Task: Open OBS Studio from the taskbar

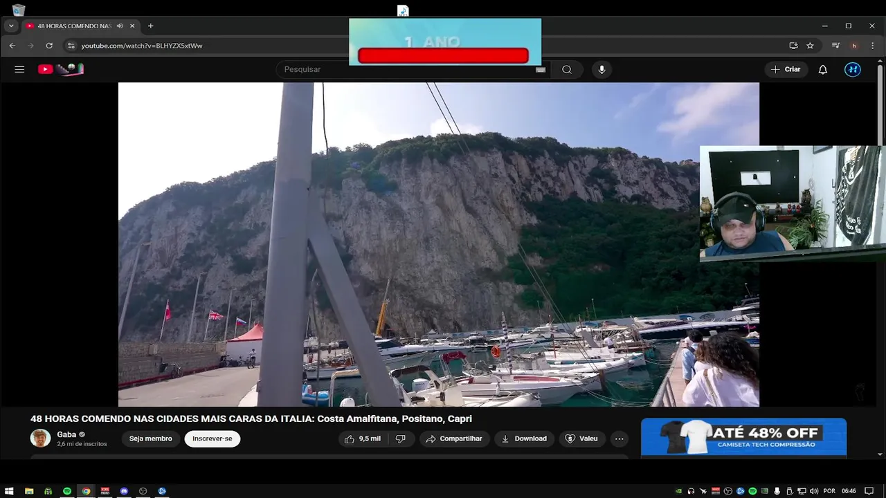Action: pos(143,491)
